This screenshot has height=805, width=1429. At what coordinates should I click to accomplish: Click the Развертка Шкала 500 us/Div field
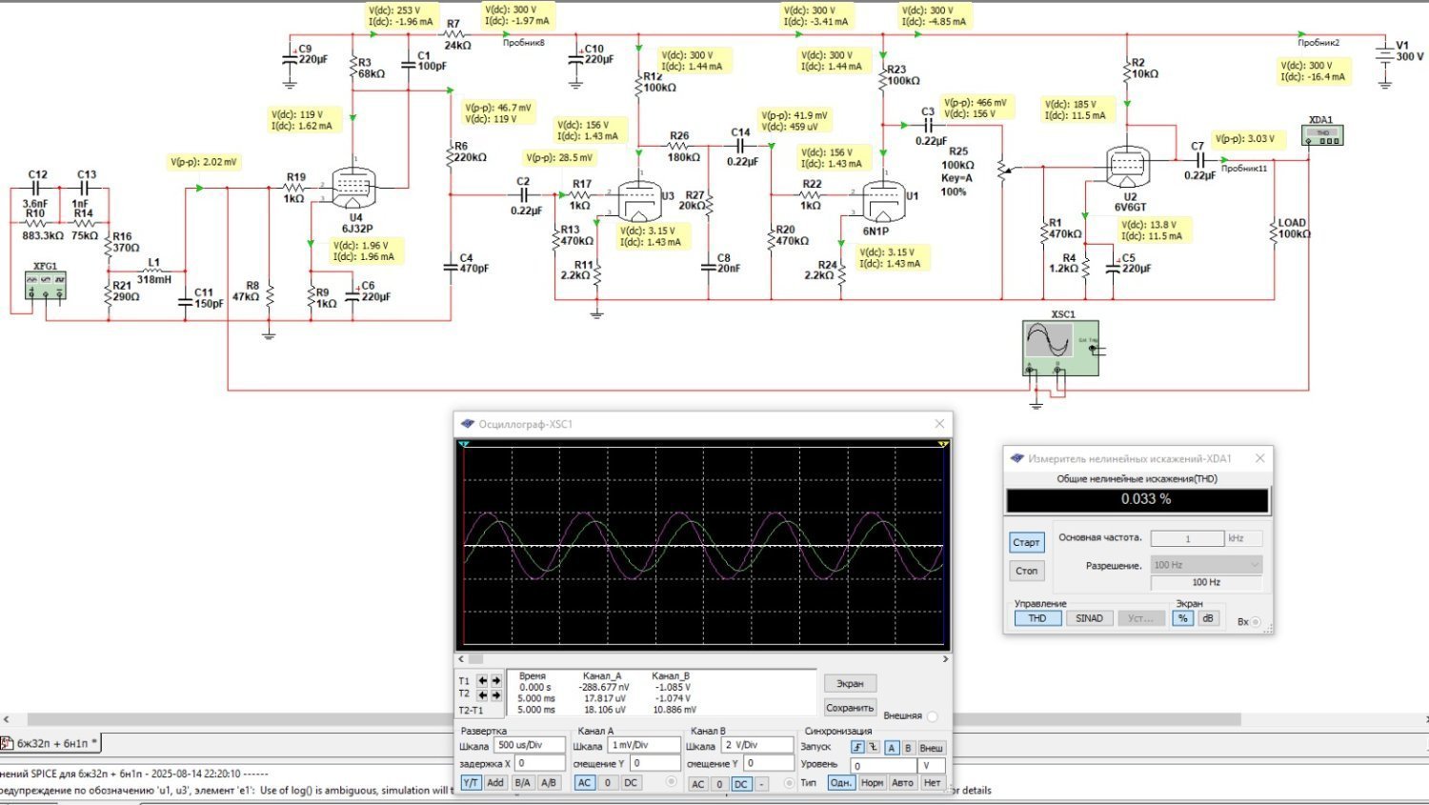(529, 745)
